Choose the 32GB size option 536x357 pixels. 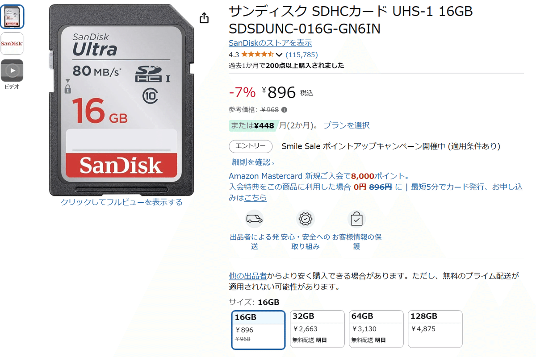click(x=317, y=329)
